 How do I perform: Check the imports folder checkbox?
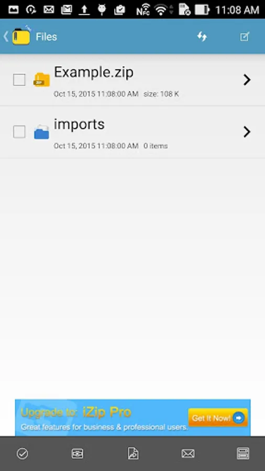click(19, 132)
